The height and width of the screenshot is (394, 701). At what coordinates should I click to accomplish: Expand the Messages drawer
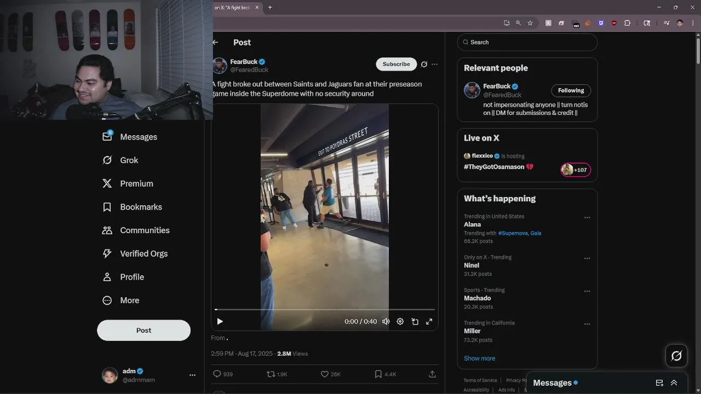point(674,383)
